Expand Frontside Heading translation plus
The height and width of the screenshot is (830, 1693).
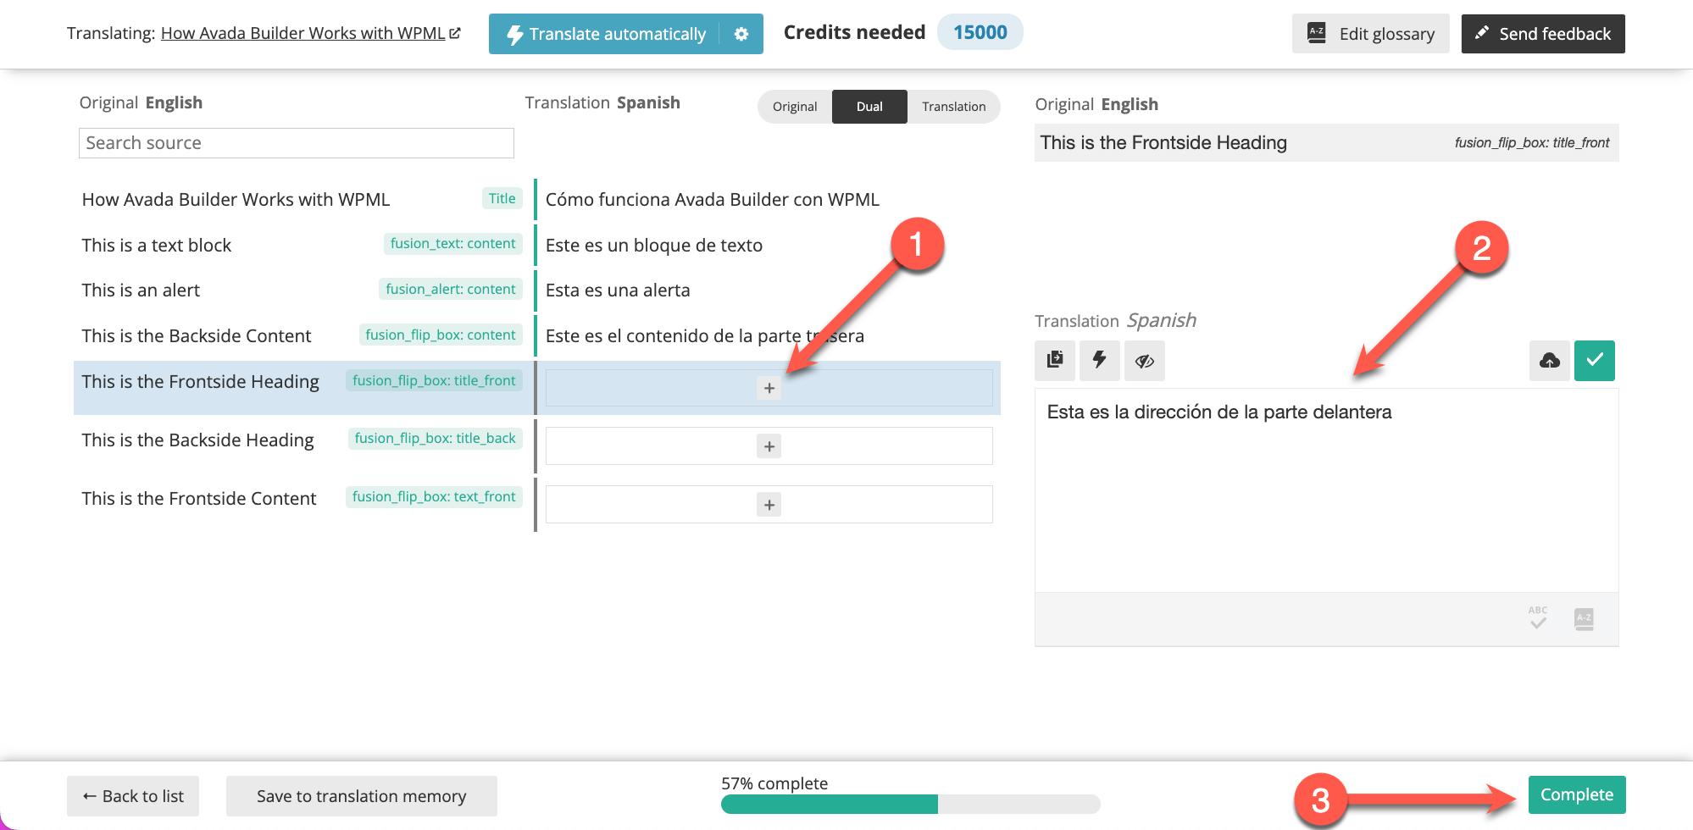769,388
